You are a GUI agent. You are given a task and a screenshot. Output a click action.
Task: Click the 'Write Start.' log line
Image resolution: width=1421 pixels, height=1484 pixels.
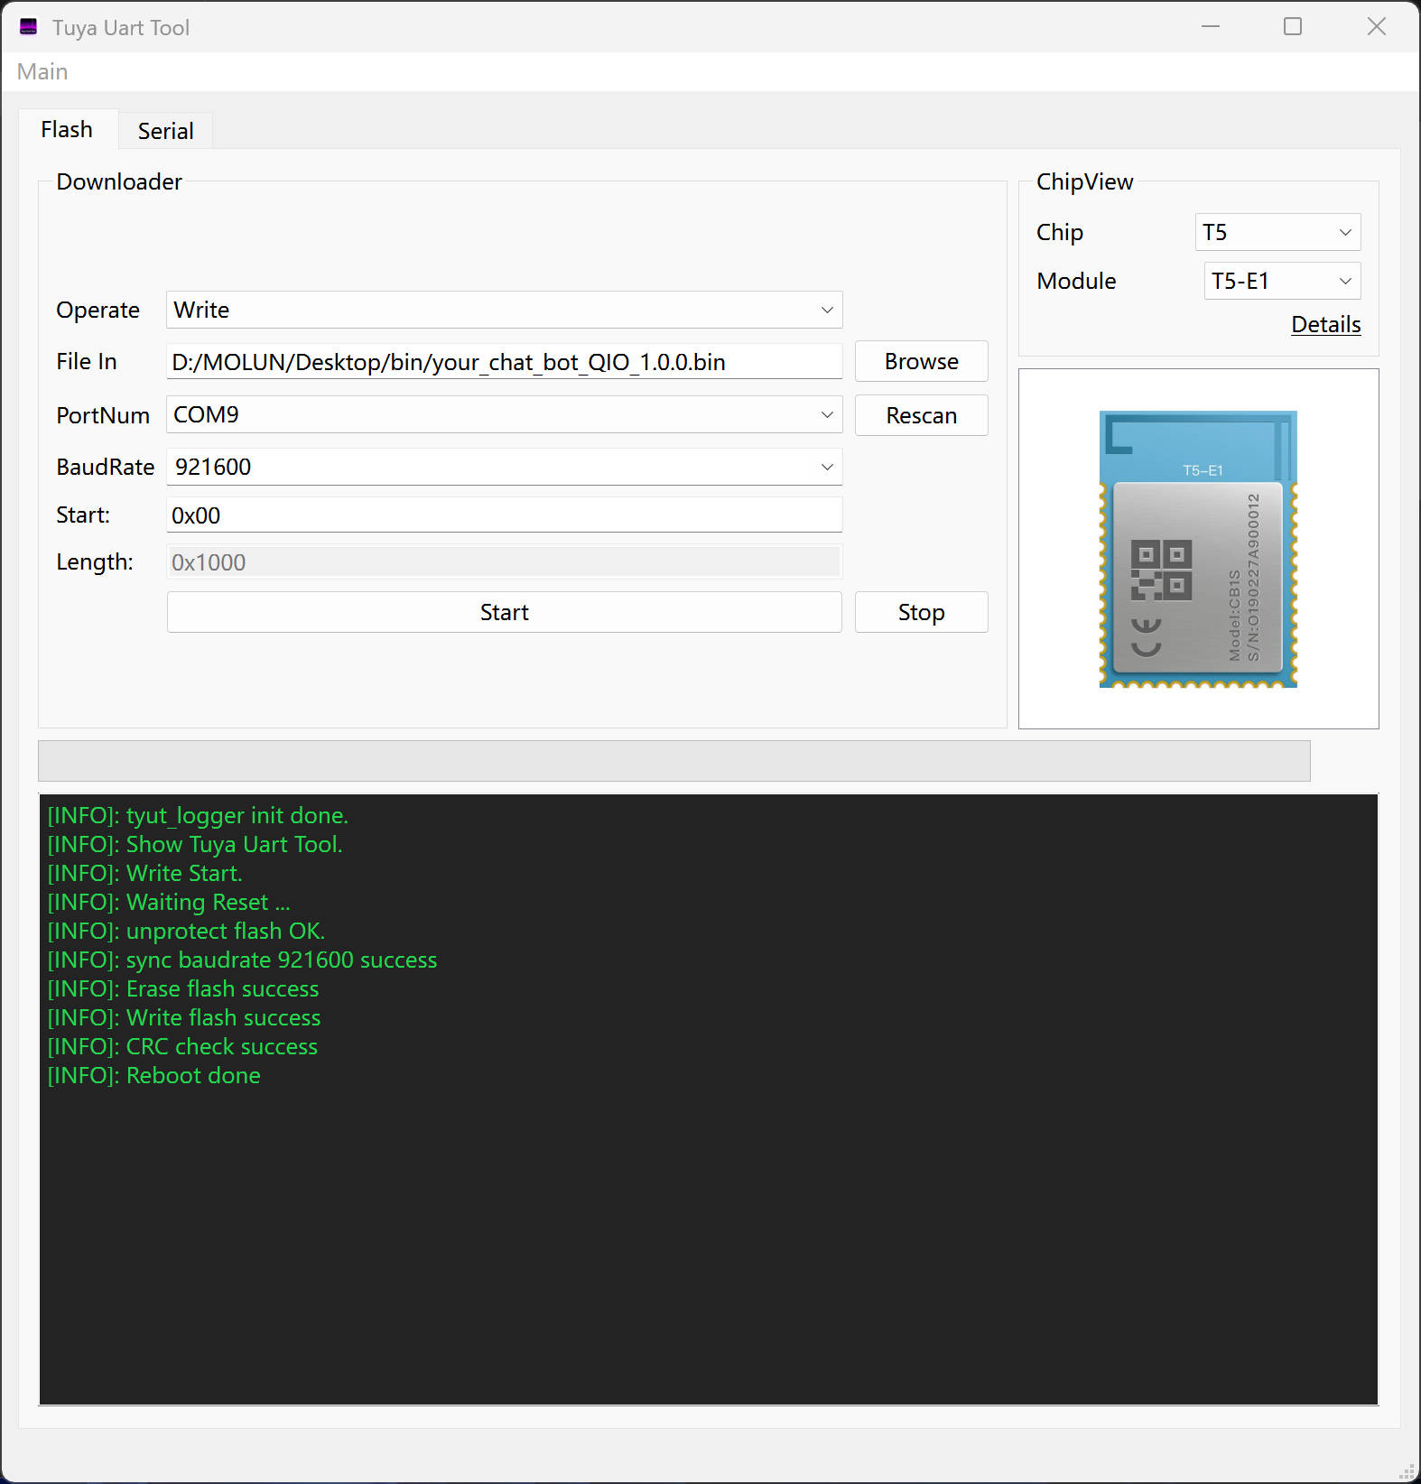pos(145,873)
